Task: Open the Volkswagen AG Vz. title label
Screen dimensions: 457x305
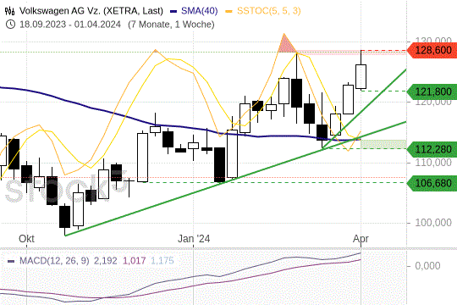Action: [91, 11]
